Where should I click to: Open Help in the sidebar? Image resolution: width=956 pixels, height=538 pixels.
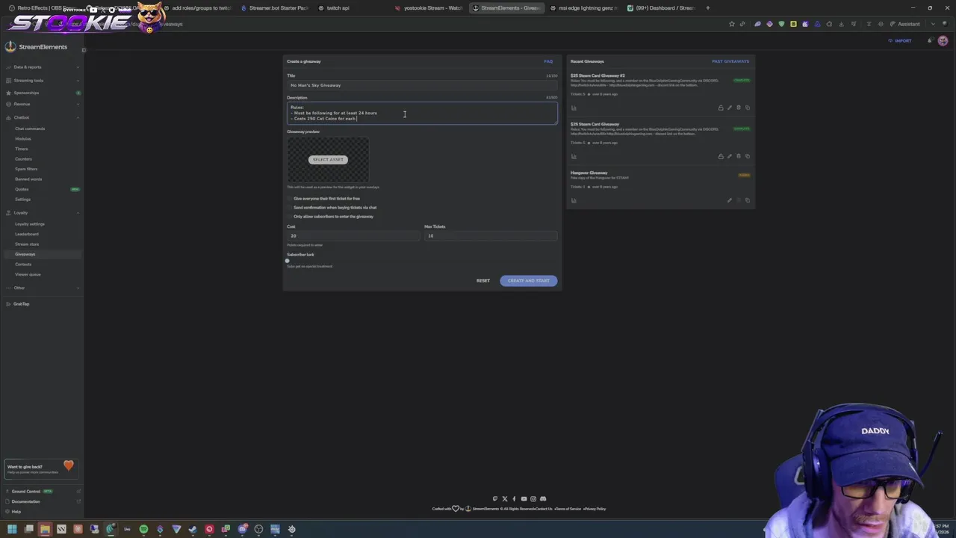pyautogui.click(x=42, y=512)
